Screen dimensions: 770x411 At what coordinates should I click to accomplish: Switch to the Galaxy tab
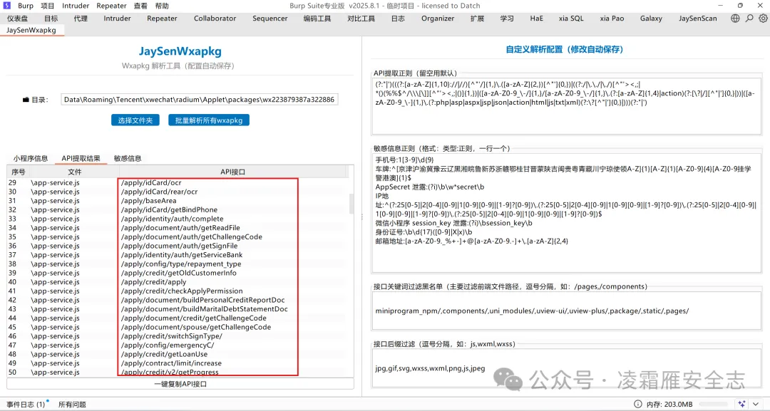[651, 18]
